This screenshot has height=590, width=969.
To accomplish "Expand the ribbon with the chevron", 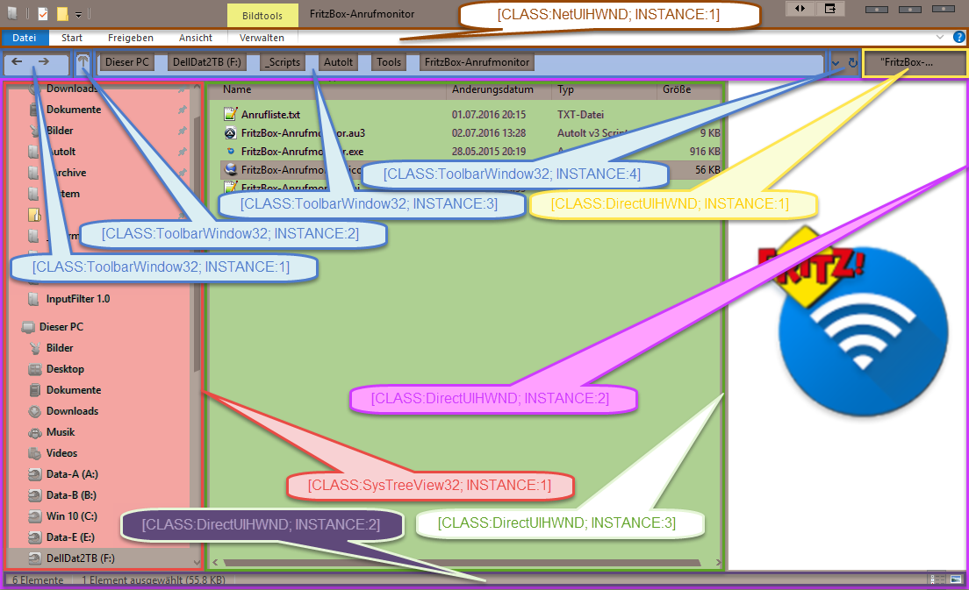I will click(x=941, y=38).
